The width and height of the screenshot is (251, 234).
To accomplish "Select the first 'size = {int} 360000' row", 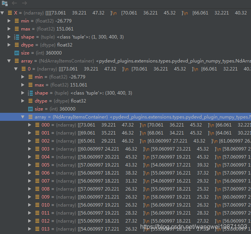I will tap(126, 53).
